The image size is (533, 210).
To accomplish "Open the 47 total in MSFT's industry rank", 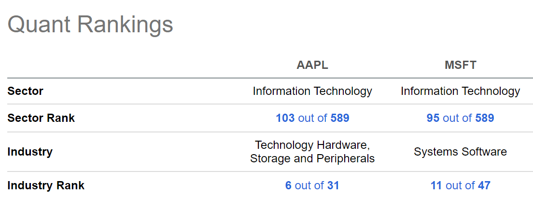I will [x=484, y=185].
